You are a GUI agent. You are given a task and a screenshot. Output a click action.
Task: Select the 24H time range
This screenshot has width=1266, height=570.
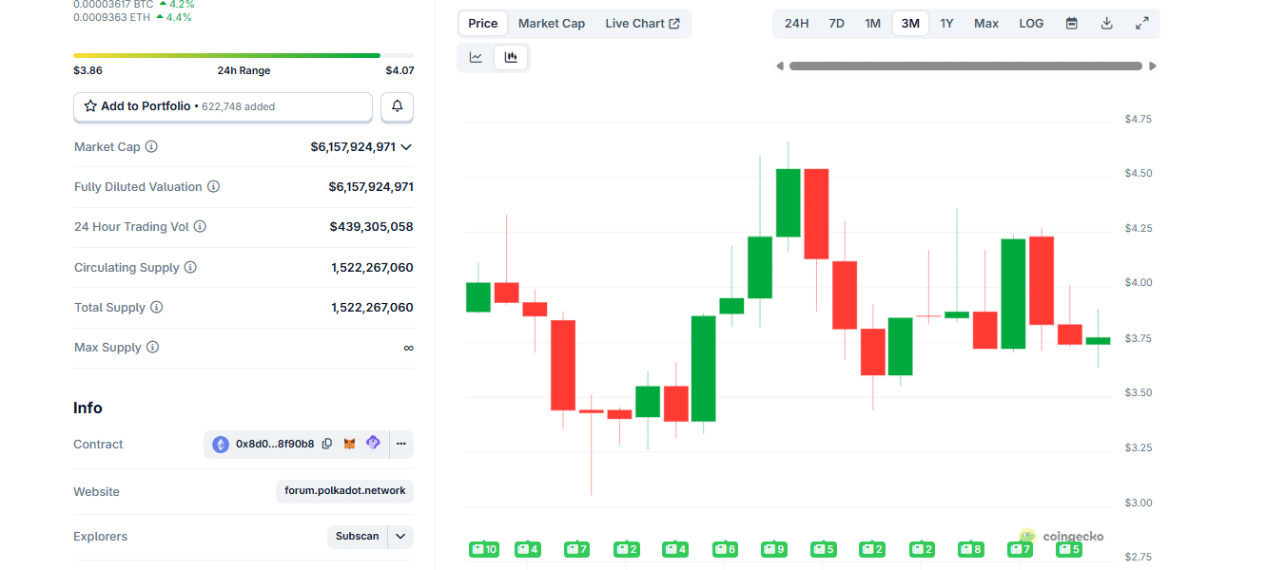coord(796,24)
